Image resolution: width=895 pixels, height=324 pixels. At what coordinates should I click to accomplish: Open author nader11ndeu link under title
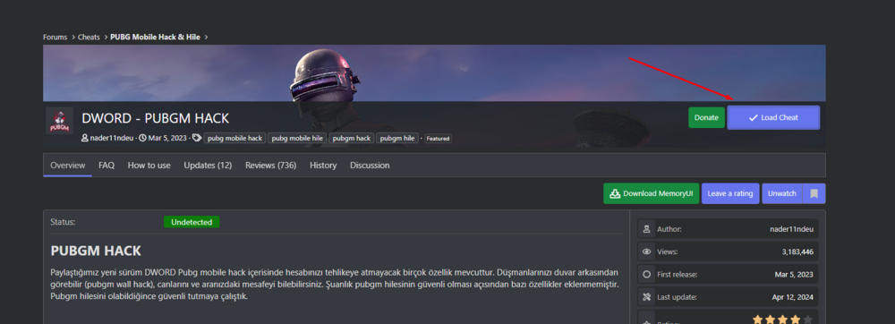click(x=111, y=138)
